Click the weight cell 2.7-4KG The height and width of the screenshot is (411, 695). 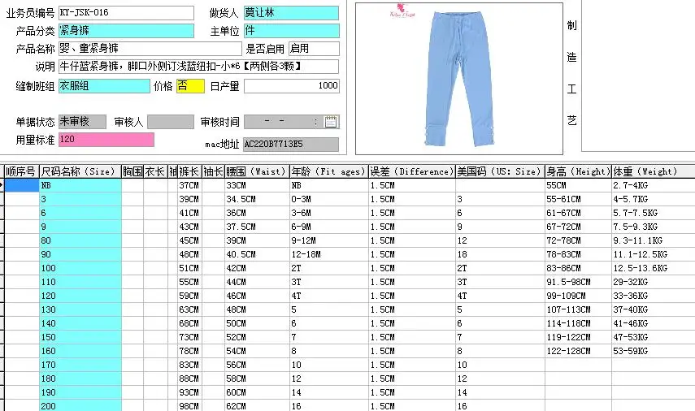[x=653, y=185]
